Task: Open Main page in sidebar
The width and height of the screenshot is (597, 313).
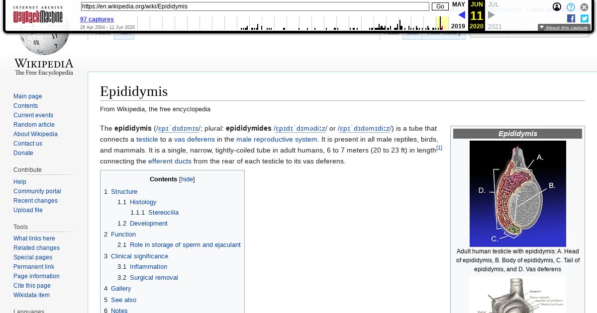Action: tap(28, 96)
